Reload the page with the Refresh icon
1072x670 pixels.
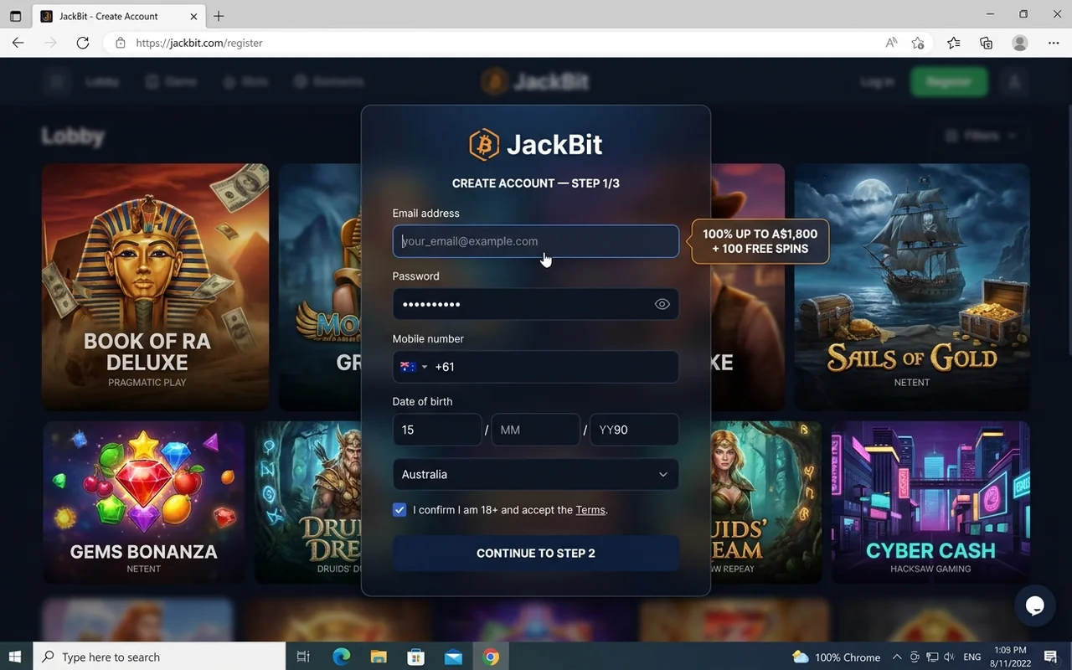click(83, 43)
